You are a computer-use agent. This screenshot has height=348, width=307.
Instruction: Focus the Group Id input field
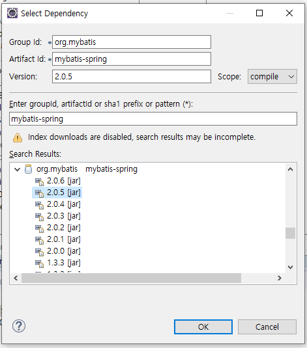coord(132,42)
